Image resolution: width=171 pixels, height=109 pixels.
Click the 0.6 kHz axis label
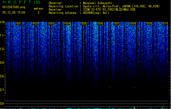point(2,104)
